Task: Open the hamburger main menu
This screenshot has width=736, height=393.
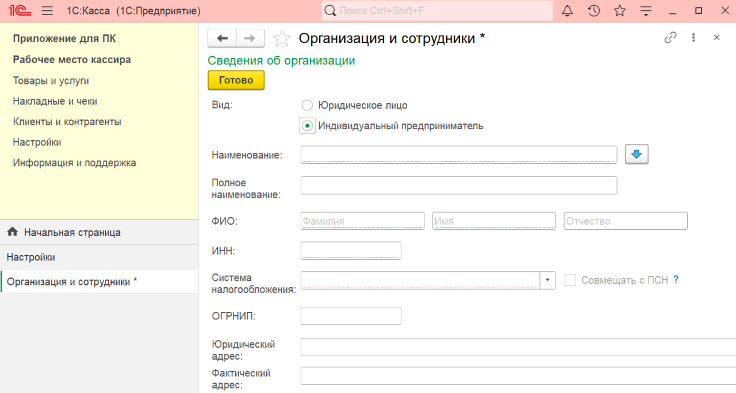Action: pos(48,11)
